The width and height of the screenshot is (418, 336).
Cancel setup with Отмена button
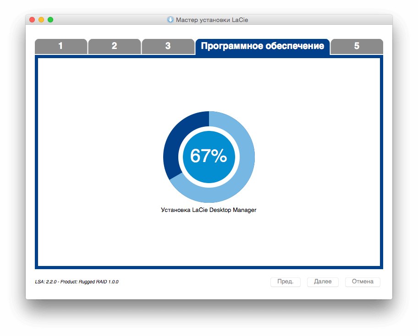tap(363, 282)
